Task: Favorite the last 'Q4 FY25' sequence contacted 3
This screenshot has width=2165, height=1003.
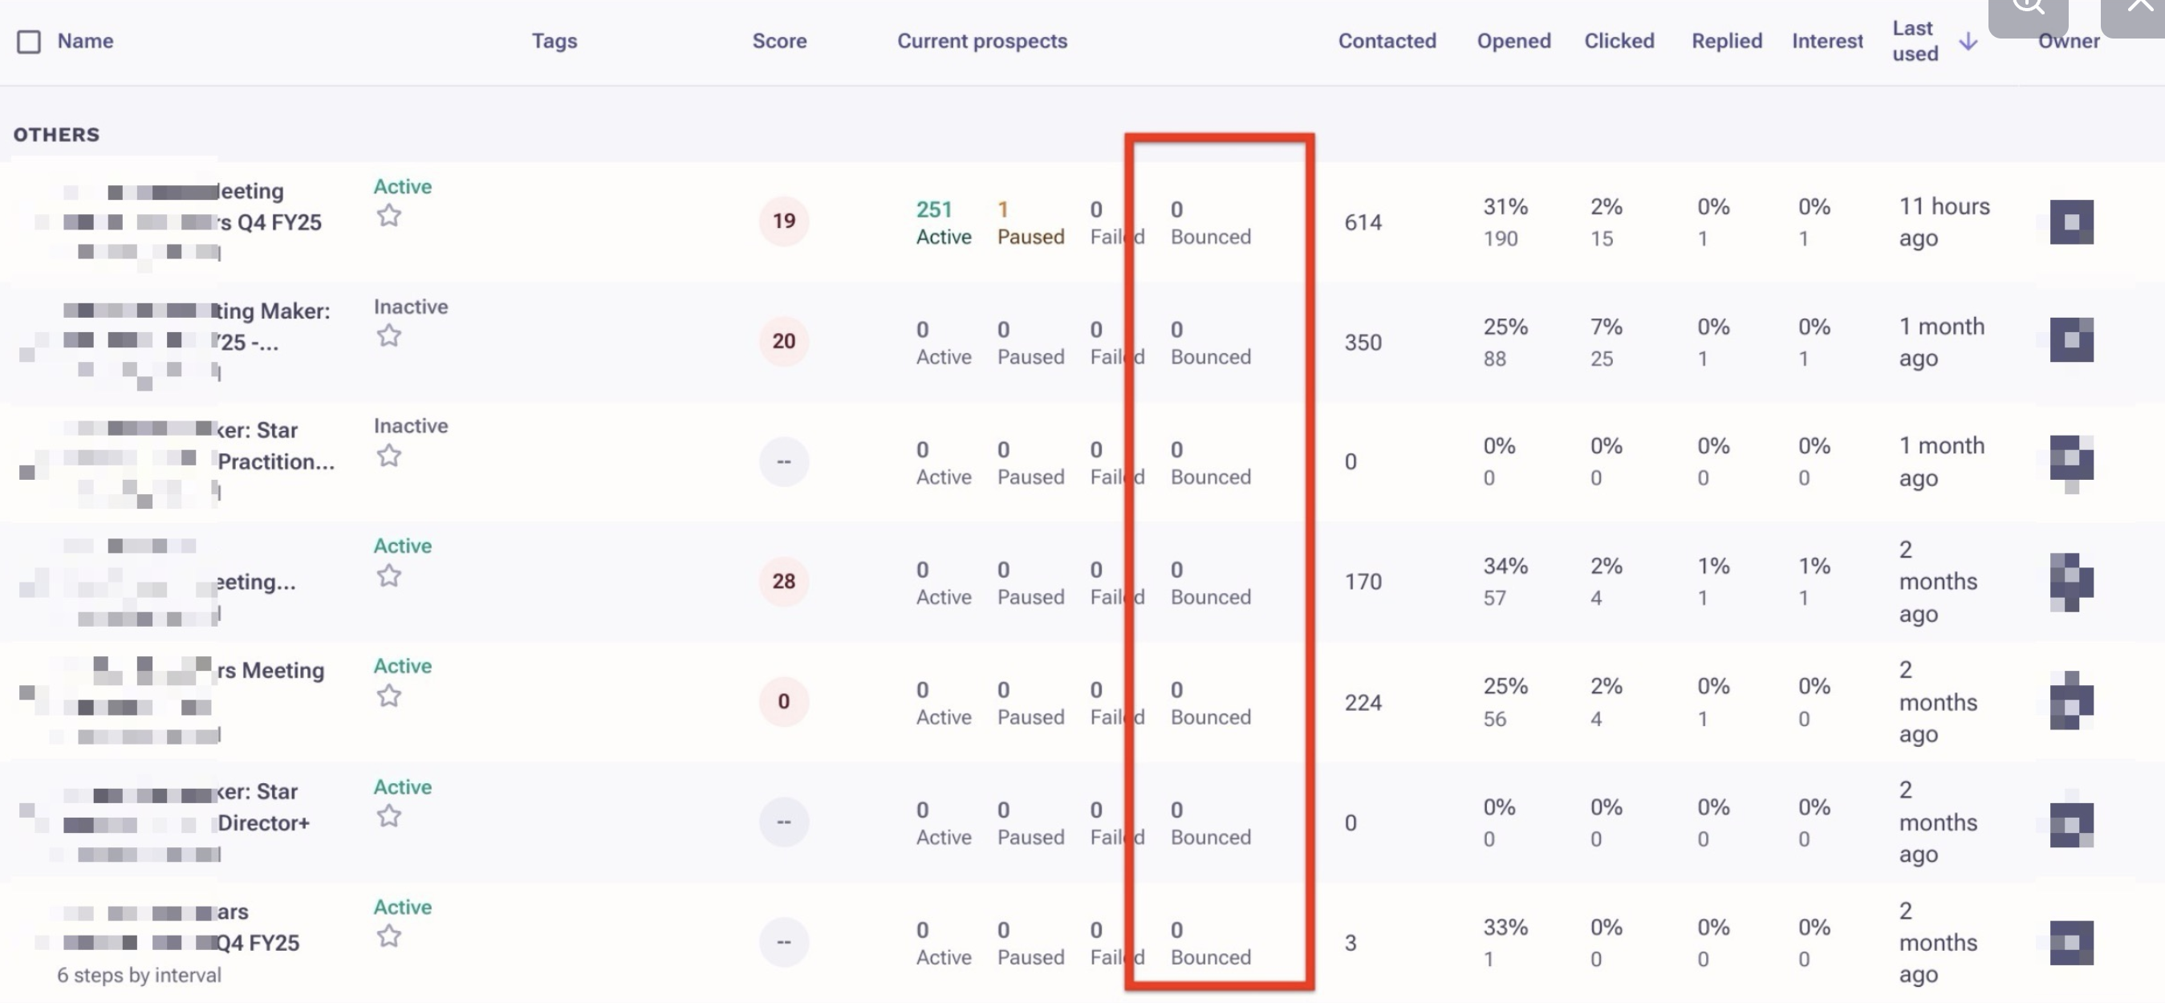Action: point(388,936)
